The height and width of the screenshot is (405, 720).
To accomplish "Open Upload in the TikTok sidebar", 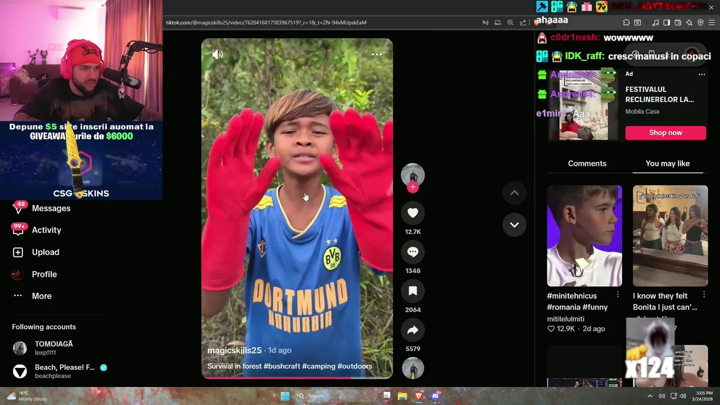I will [36, 252].
